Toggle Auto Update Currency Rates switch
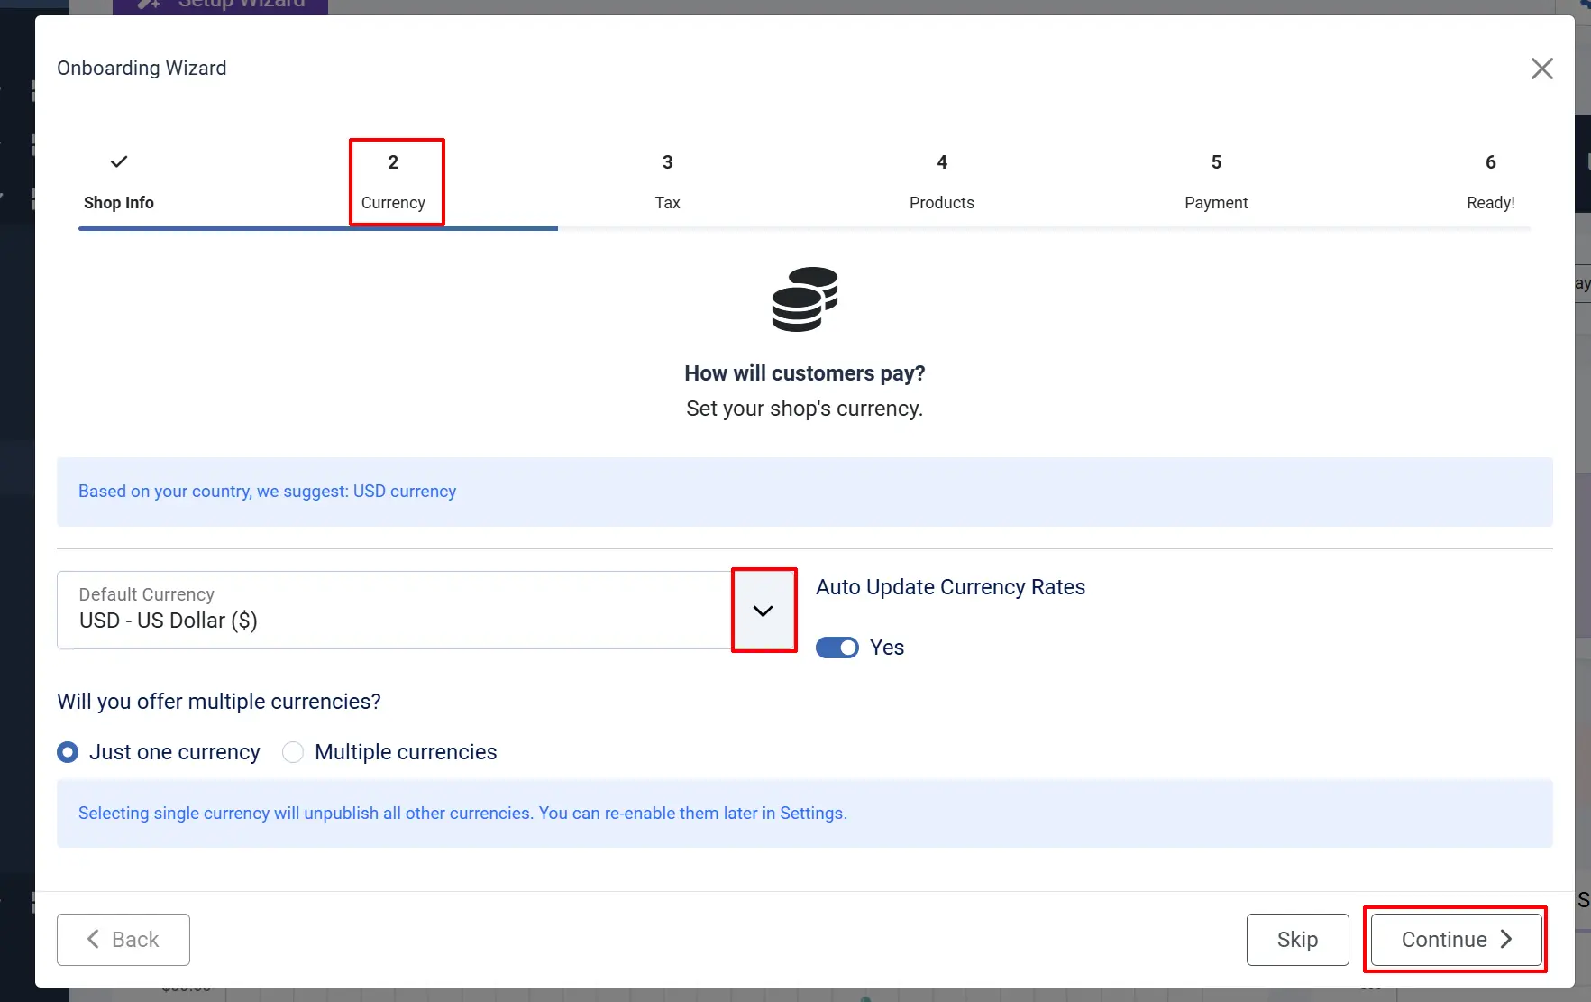The width and height of the screenshot is (1591, 1002). click(837, 648)
